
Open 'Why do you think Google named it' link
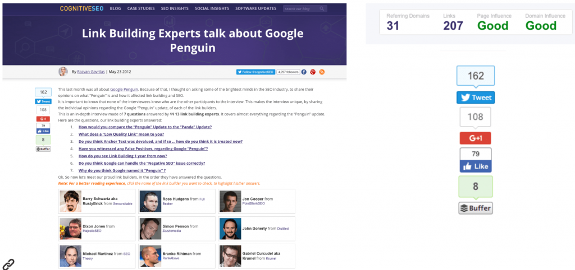(x=122, y=170)
